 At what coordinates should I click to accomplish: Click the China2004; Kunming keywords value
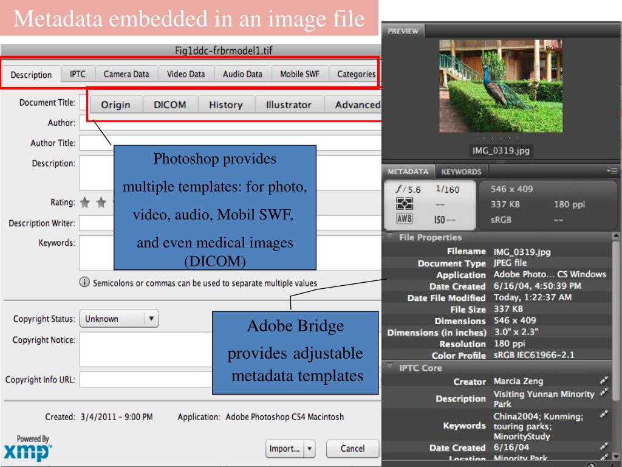pyautogui.click(x=538, y=426)
